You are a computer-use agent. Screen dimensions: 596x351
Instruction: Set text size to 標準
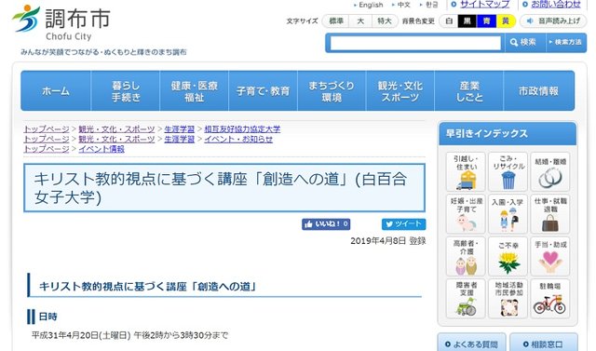tap(335, 20)
